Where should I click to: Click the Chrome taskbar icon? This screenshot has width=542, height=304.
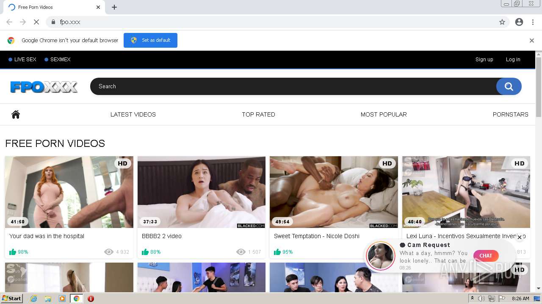(x=76, y=299)
